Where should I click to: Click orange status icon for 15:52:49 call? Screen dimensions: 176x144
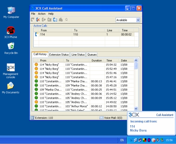click(x=36, y=69)
